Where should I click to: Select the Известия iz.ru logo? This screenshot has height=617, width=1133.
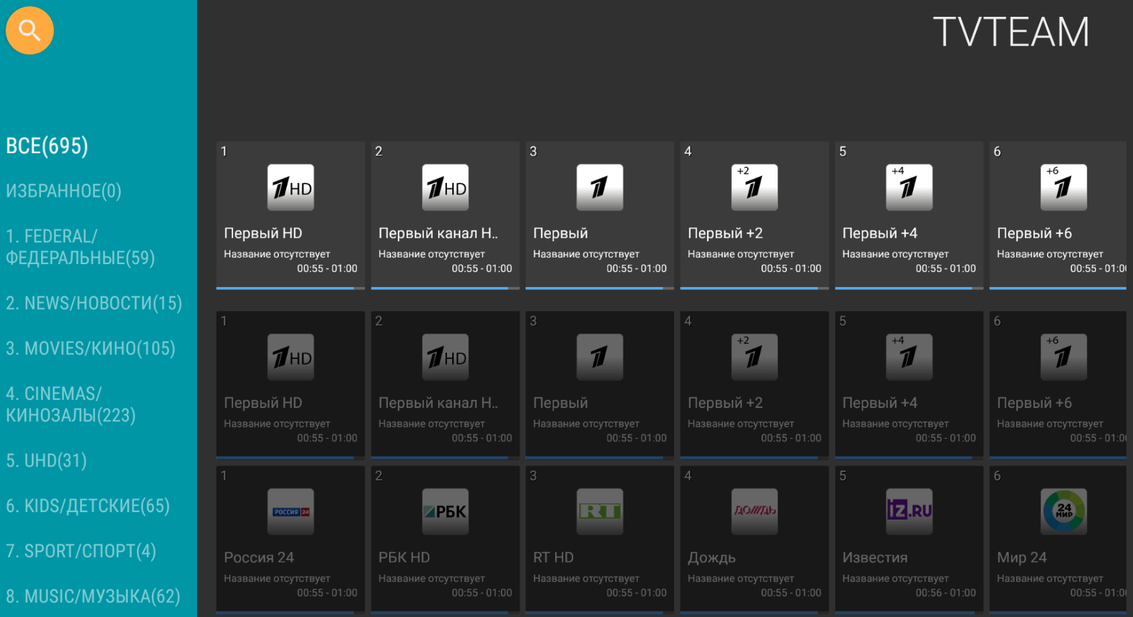click(909, 511)
